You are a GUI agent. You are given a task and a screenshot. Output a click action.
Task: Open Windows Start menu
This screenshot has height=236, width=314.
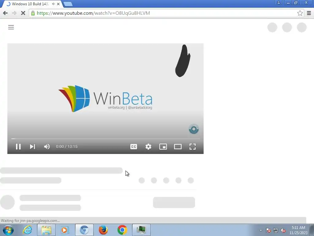click(8, 230)
